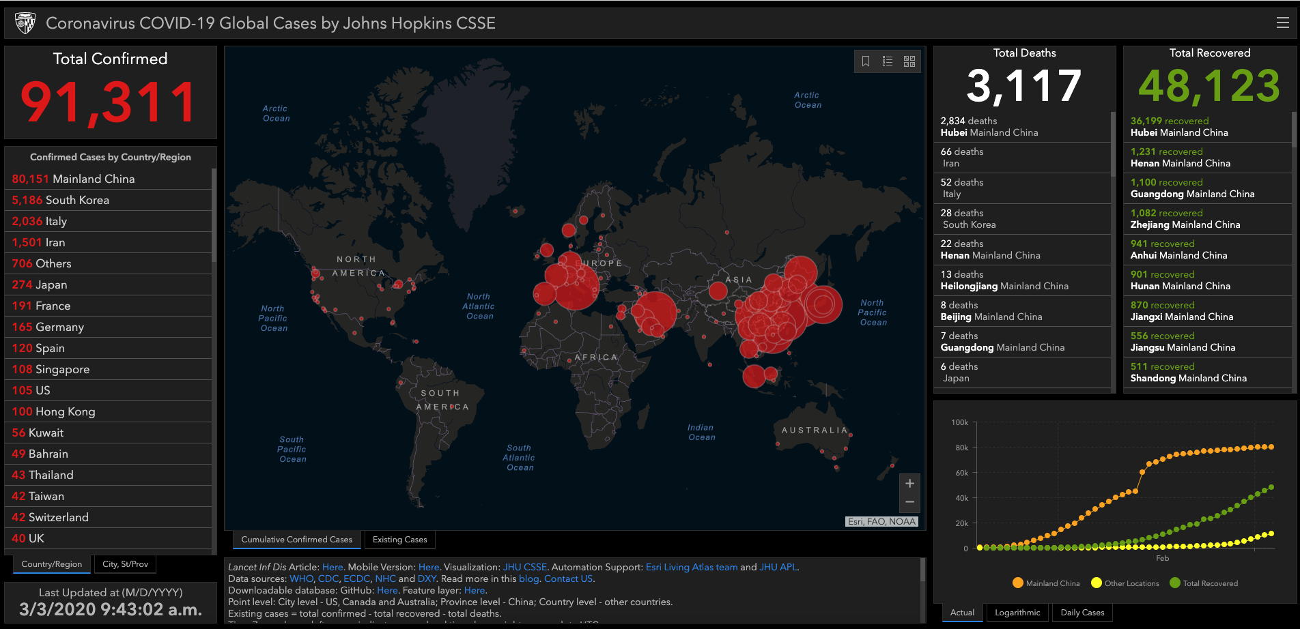Zoom in on the map
1300x629 pixels.
coord(909,484)
